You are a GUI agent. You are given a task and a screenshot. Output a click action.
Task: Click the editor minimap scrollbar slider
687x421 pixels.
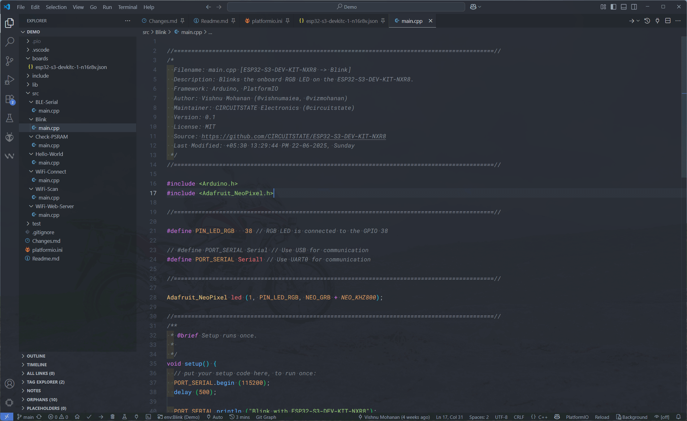(x=684, y=107)
